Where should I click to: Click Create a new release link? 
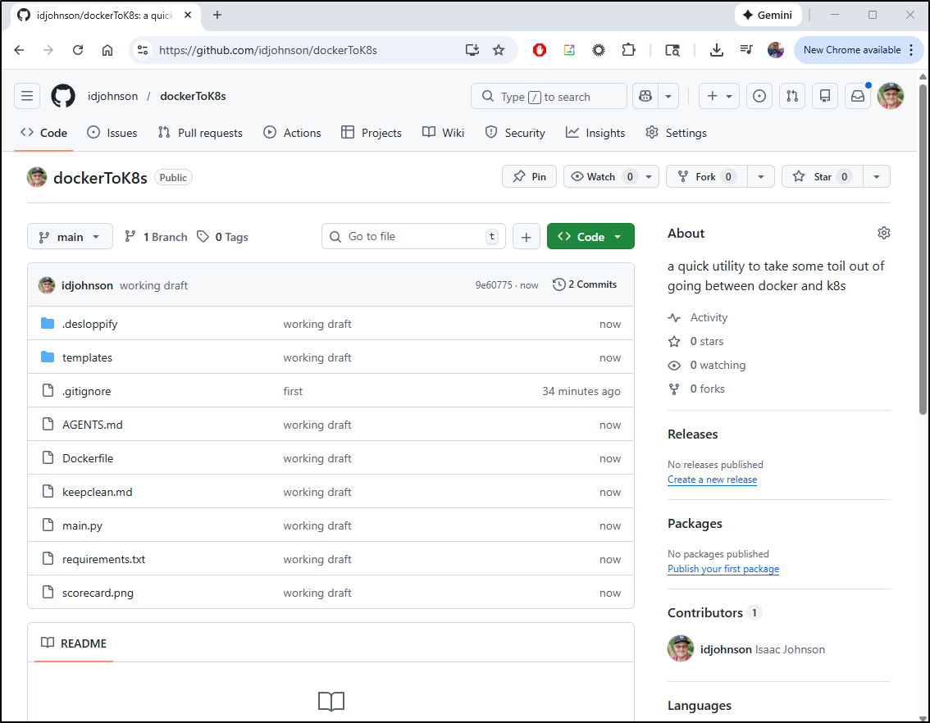(712, 480)
